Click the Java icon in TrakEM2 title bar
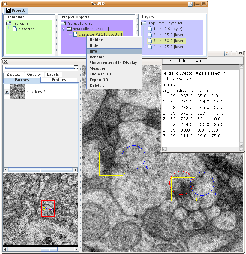 click(190, 4)
